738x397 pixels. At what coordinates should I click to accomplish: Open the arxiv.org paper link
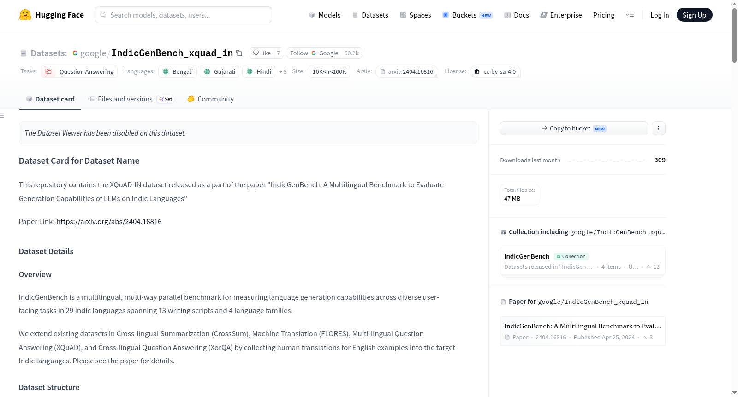point(109,221)
